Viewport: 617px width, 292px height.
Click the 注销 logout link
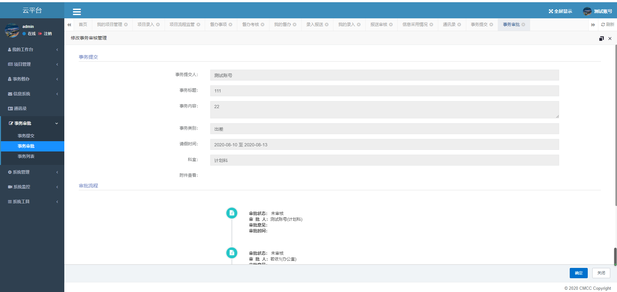(x=45, y=34)
